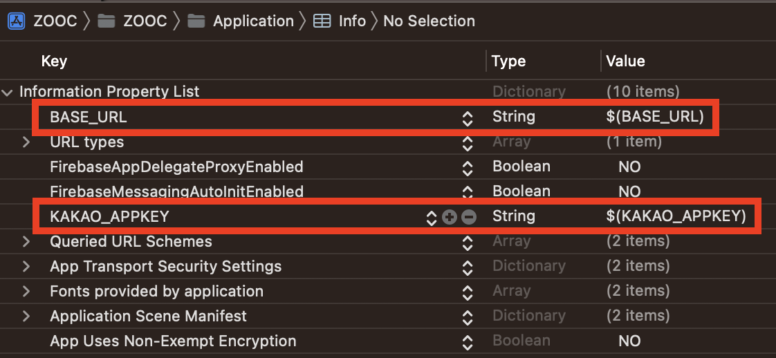Expand the Application Scene Manifest row

tap(26, 317)
